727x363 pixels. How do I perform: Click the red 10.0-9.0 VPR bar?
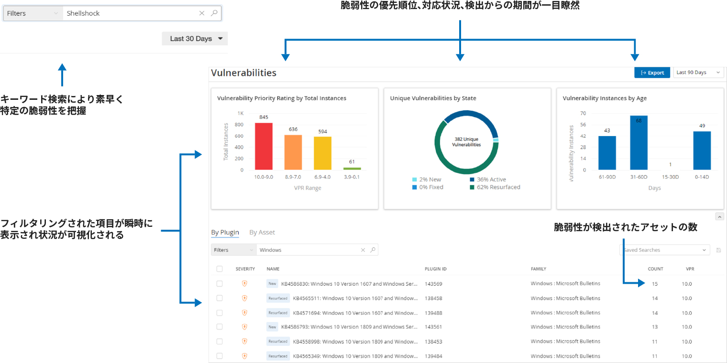[x=264, y=146]
